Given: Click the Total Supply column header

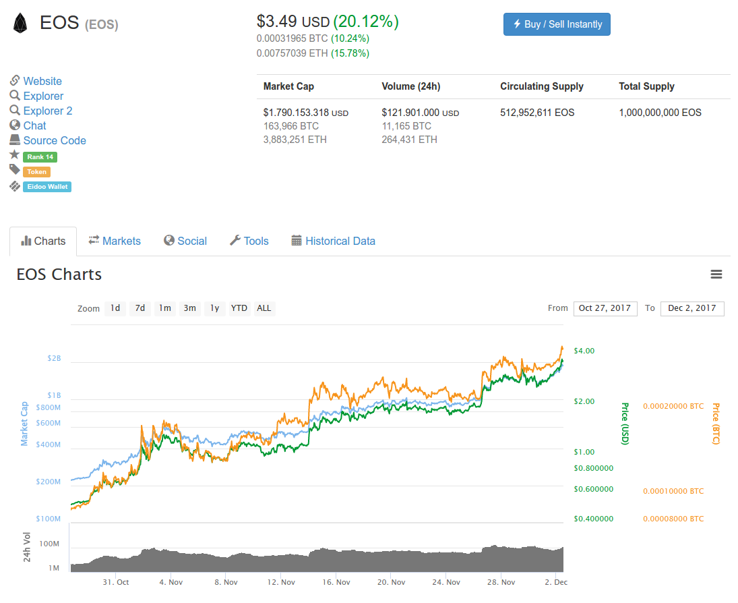Looking at the screenshot, I should tap(647, 86).
